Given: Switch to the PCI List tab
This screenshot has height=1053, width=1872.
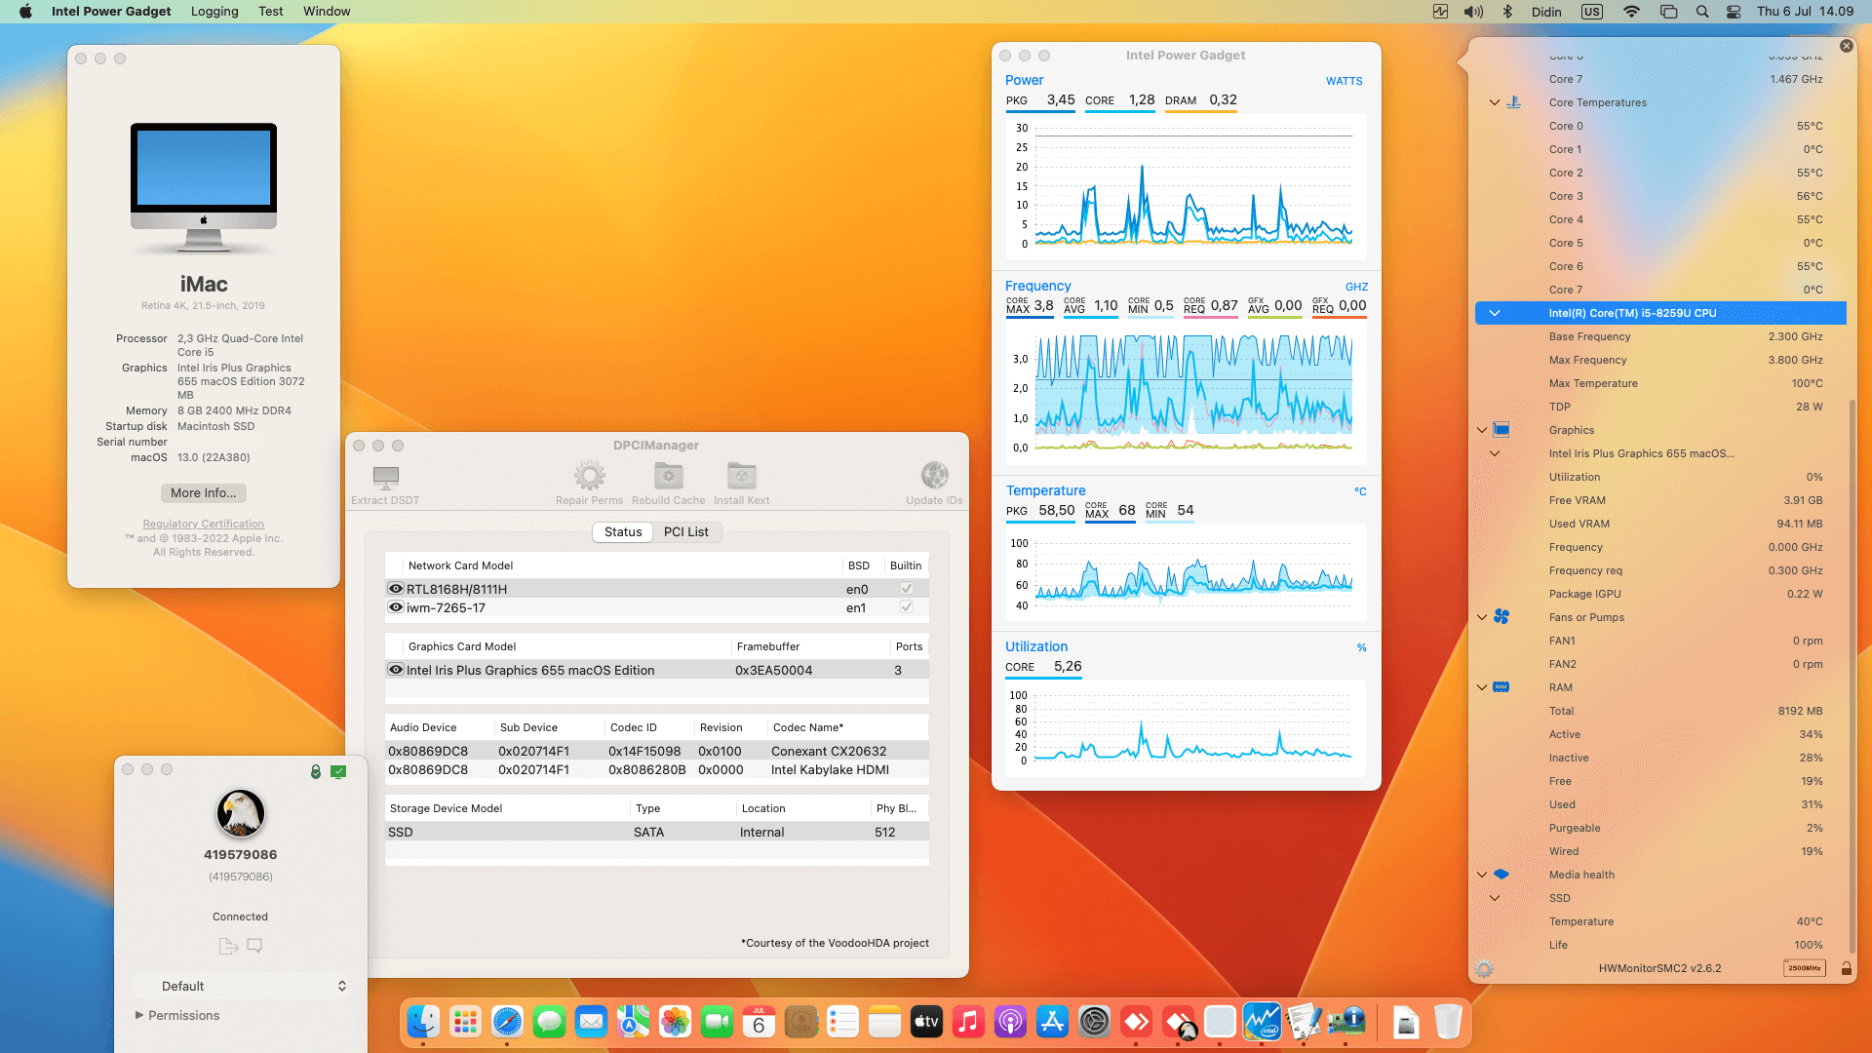Looking at the screenshot, I should (x=686, y=531).
